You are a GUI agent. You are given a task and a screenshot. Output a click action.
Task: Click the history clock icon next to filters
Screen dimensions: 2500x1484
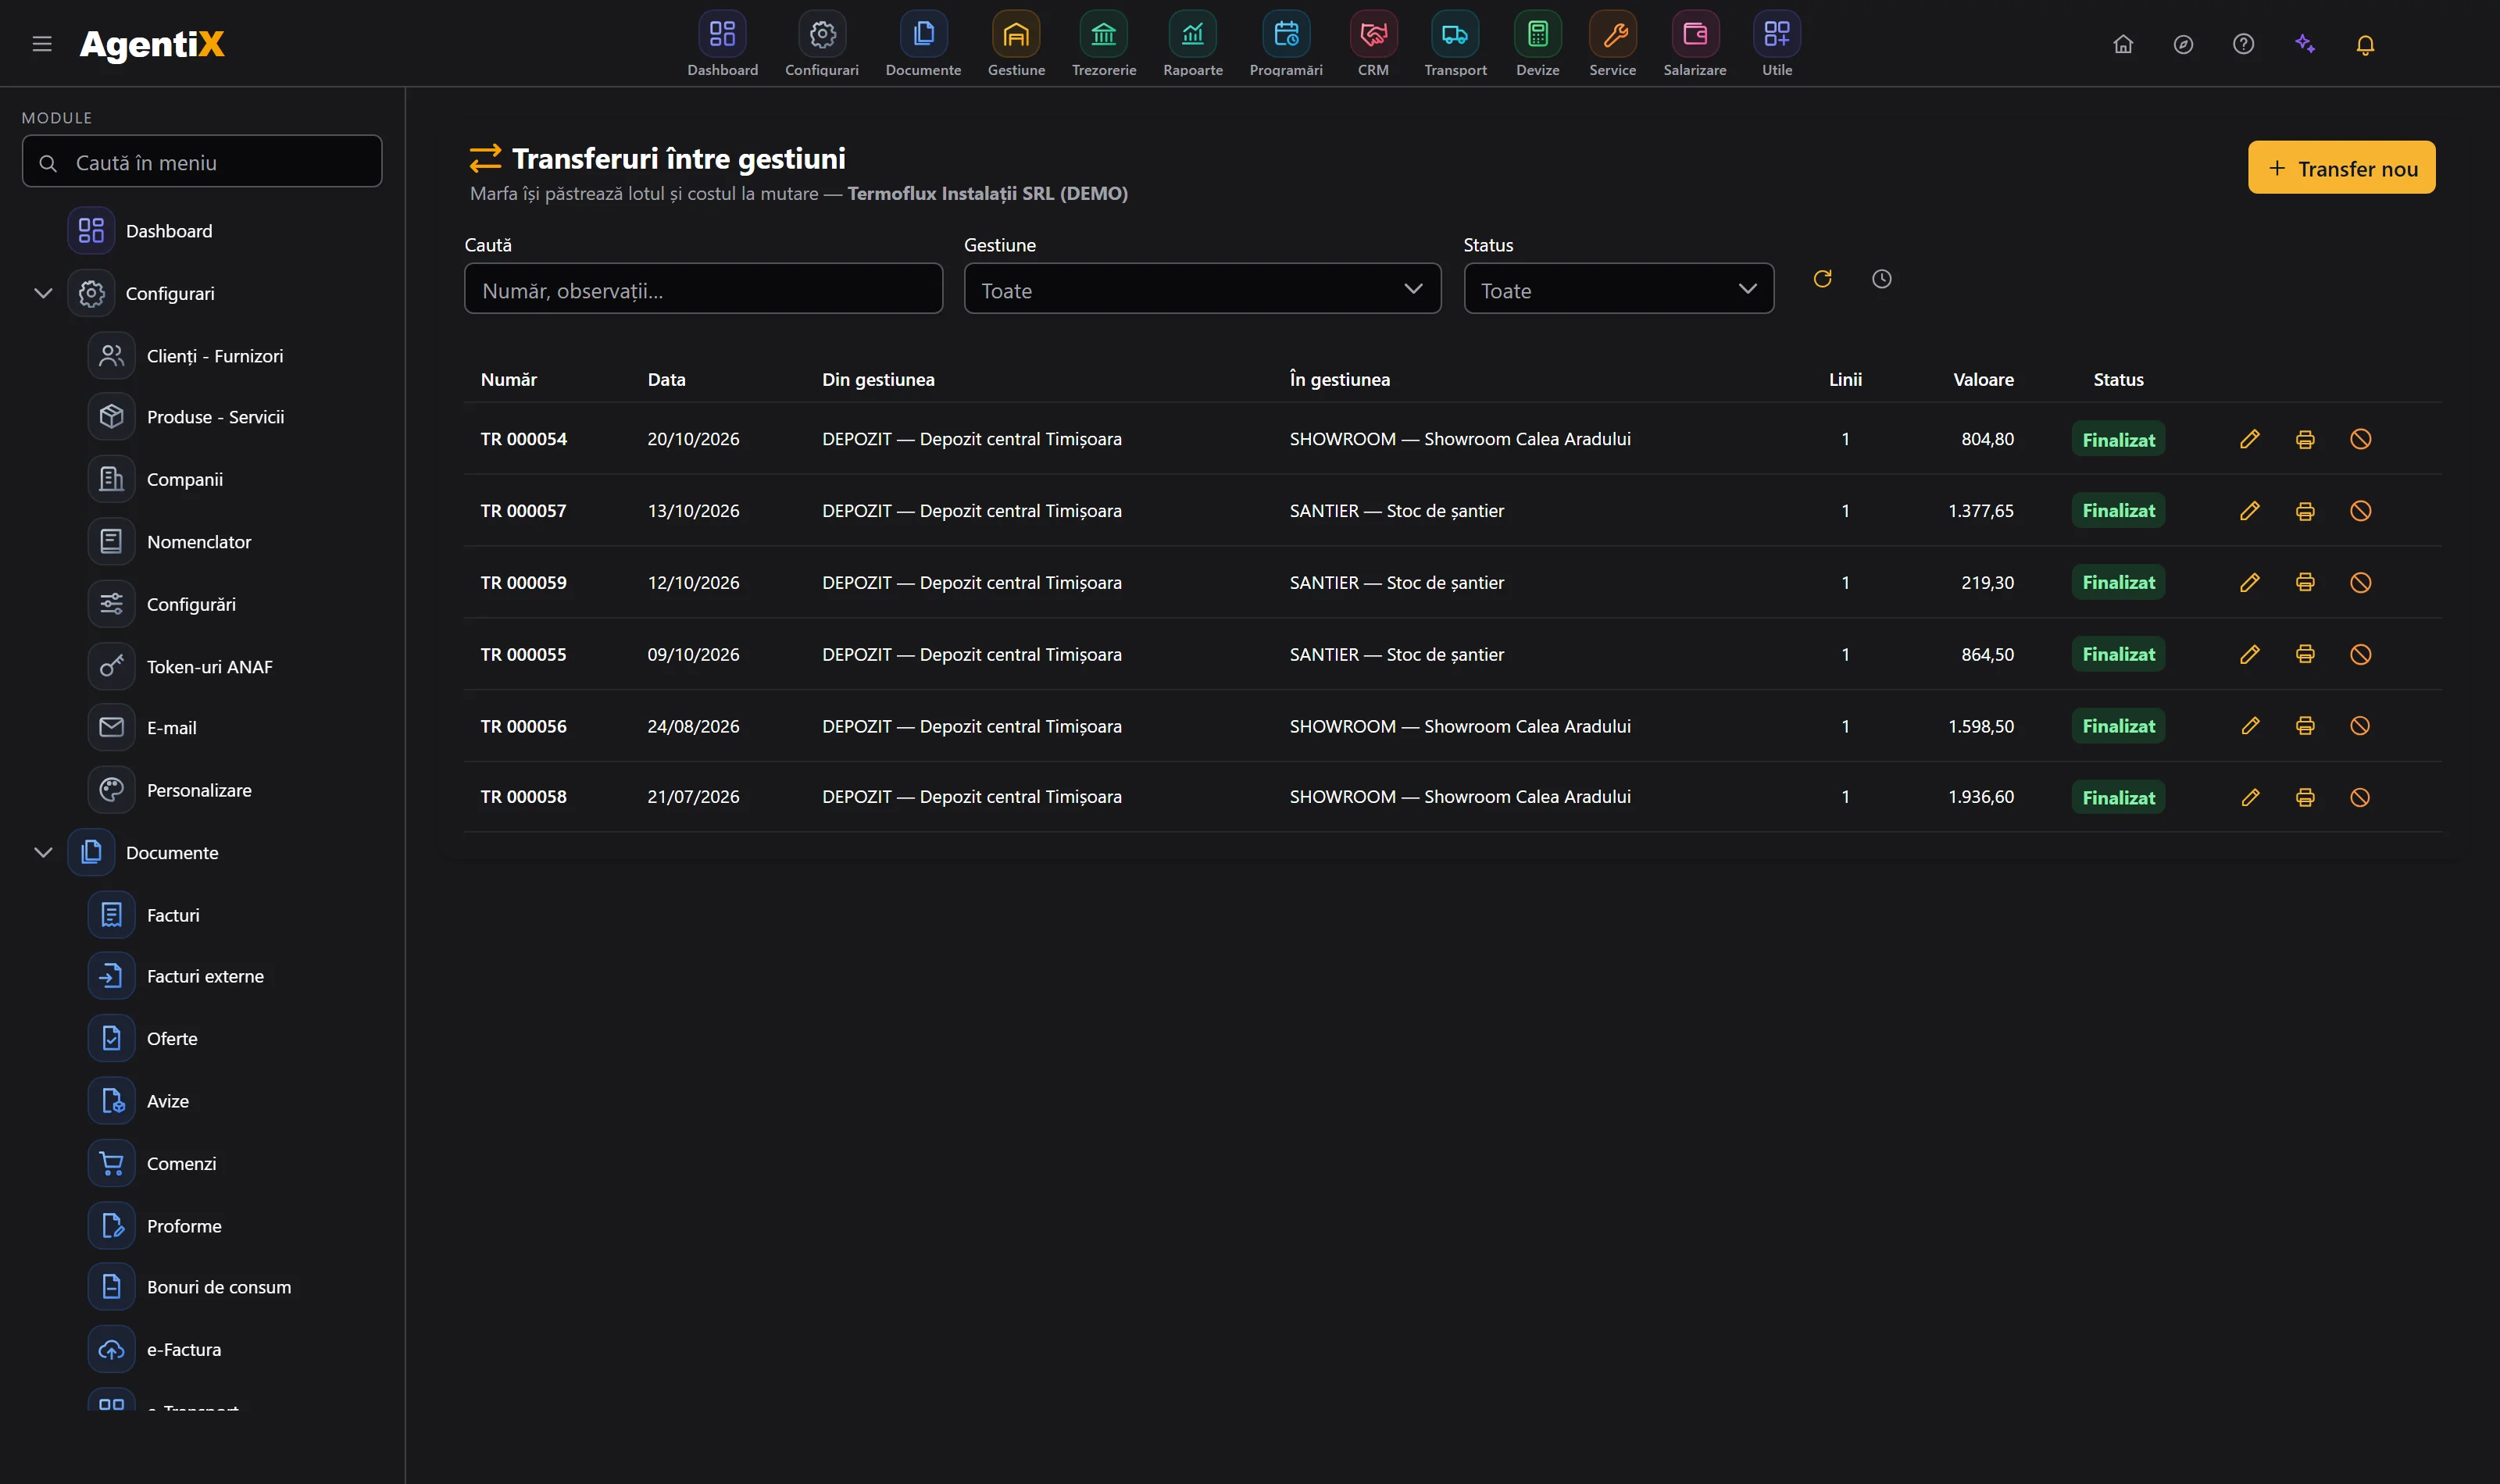(1881, 279)
